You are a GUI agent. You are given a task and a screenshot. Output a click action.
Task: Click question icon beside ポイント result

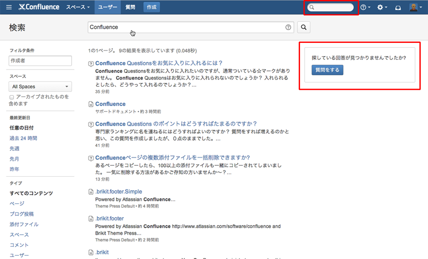(91, 124)
